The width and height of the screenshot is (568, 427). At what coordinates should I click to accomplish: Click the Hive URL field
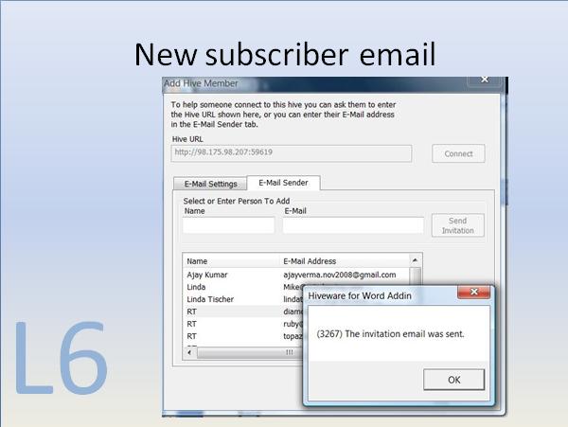(292, 152)
